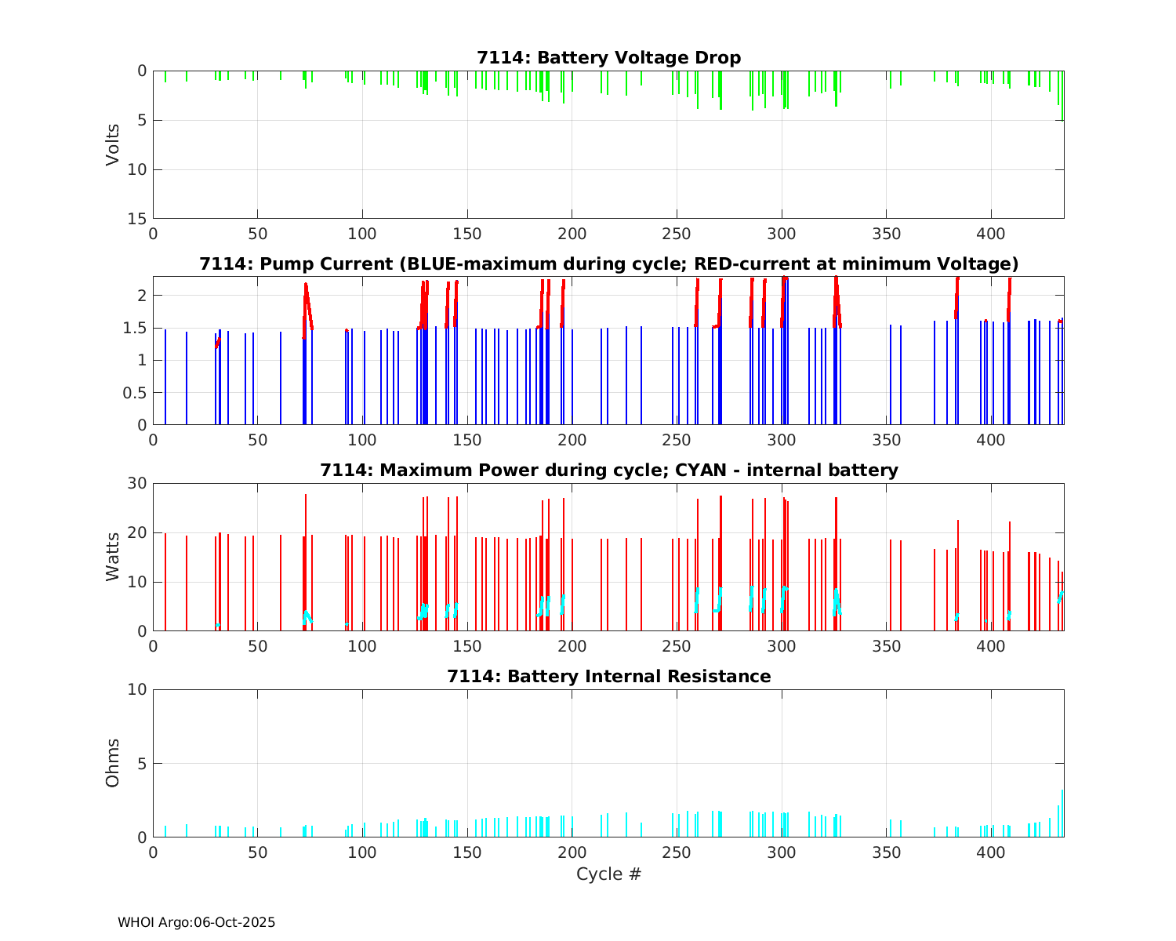Click the Watts y-axis label
Image resolution: width=1176 pixels, height=941 pixels.
pyautogui.click(x=113, y=557)
